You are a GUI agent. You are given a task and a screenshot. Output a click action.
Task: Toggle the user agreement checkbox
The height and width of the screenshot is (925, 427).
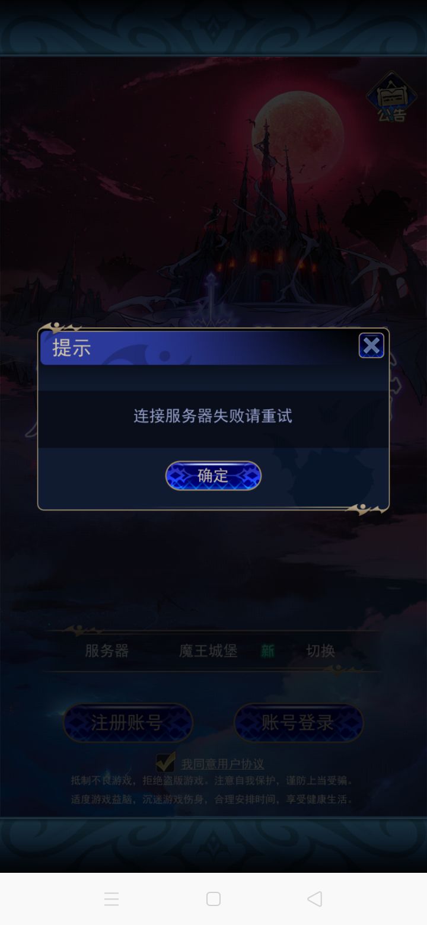[165, 762]
